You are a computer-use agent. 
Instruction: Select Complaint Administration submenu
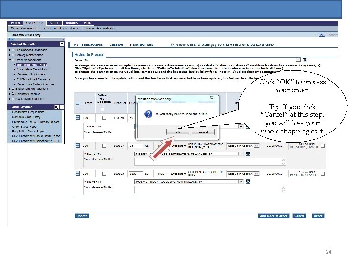coord(62,28)
